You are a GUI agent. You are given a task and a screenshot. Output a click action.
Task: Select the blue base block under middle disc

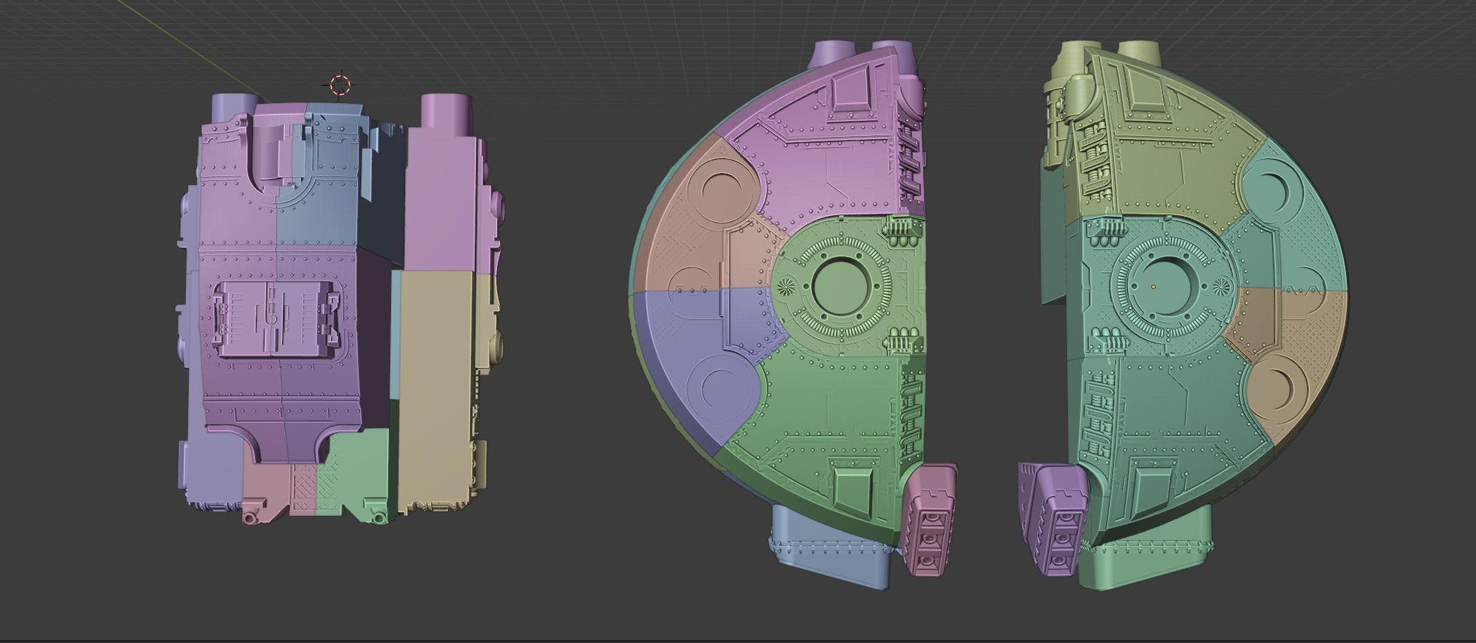(x=827, y=549)
